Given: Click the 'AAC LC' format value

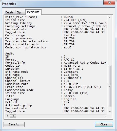Looking at the screenshot, I should tap(69, 60).
